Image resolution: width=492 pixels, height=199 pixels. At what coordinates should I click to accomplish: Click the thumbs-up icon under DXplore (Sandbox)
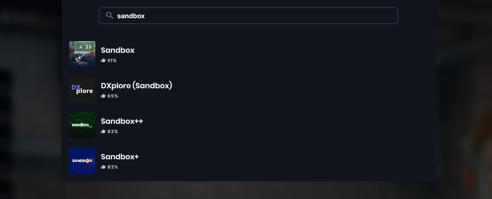tap(103, 96)
